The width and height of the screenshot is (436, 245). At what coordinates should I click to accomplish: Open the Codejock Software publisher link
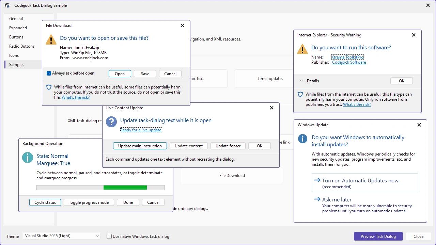pyautogui.click(x=349, y=62)
